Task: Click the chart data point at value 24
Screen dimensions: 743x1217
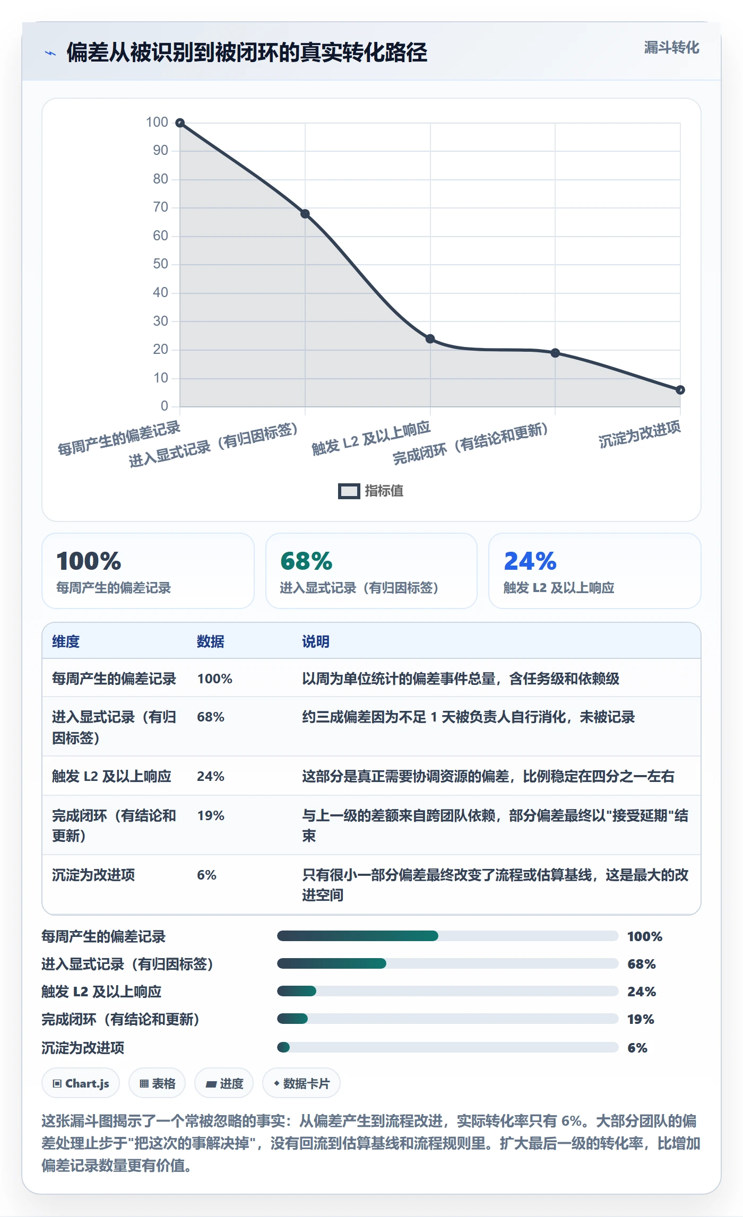Action: [x=430, y=338]
